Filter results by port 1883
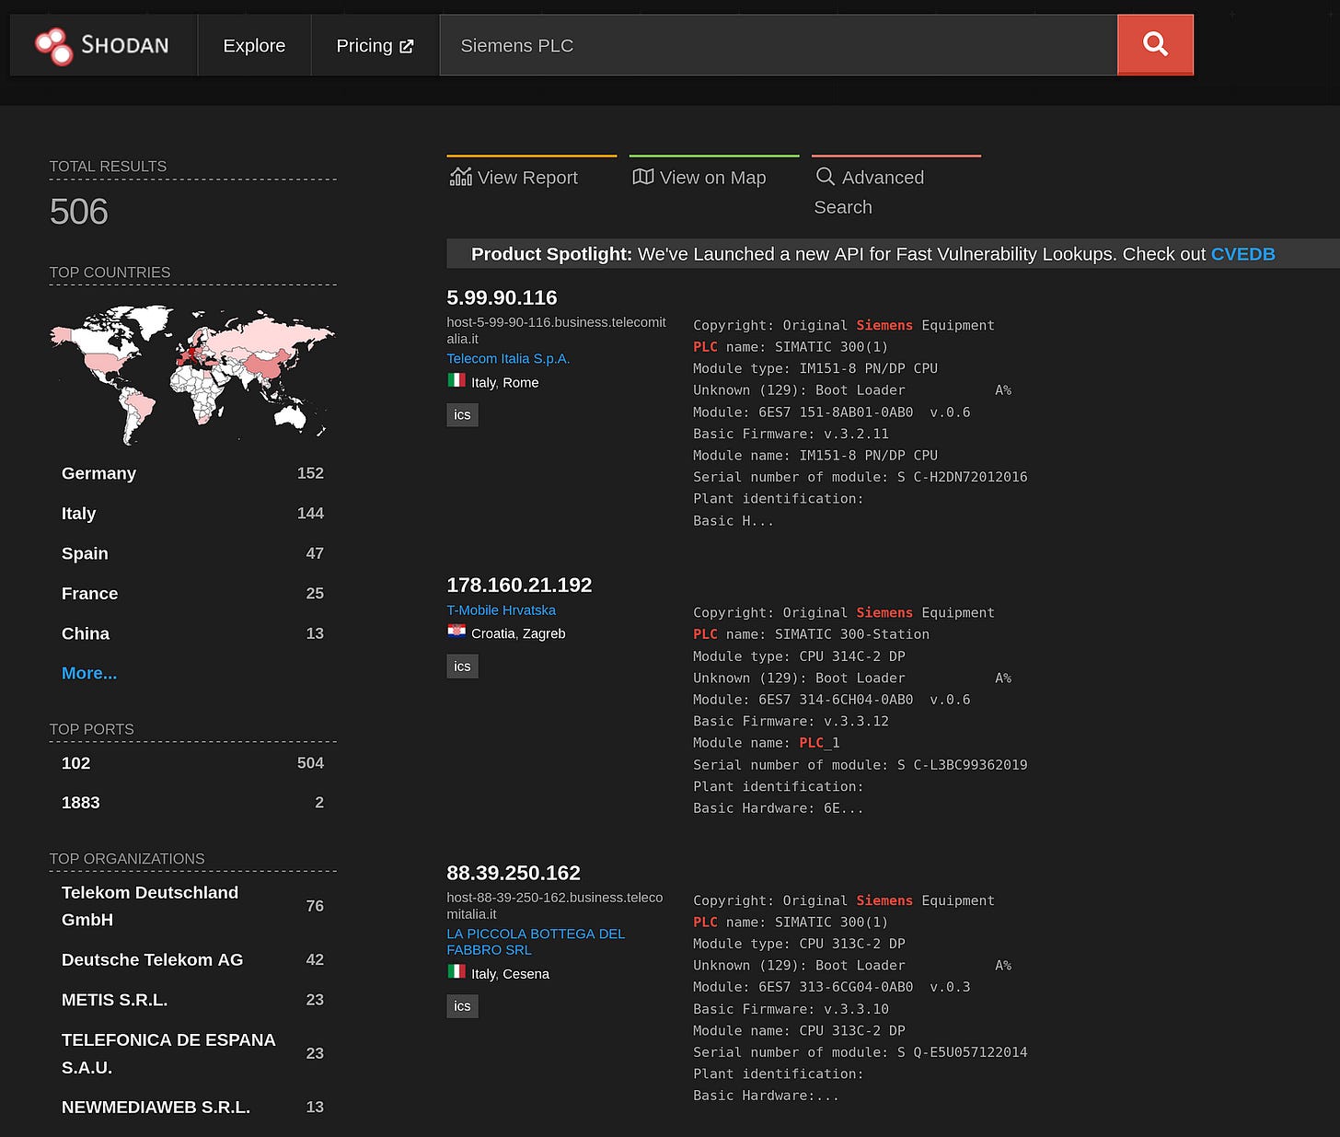 (x=192, y=803)
